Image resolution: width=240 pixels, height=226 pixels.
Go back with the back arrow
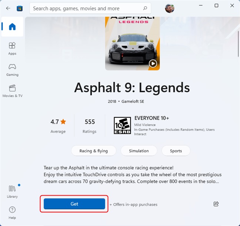tap(8, 8)
